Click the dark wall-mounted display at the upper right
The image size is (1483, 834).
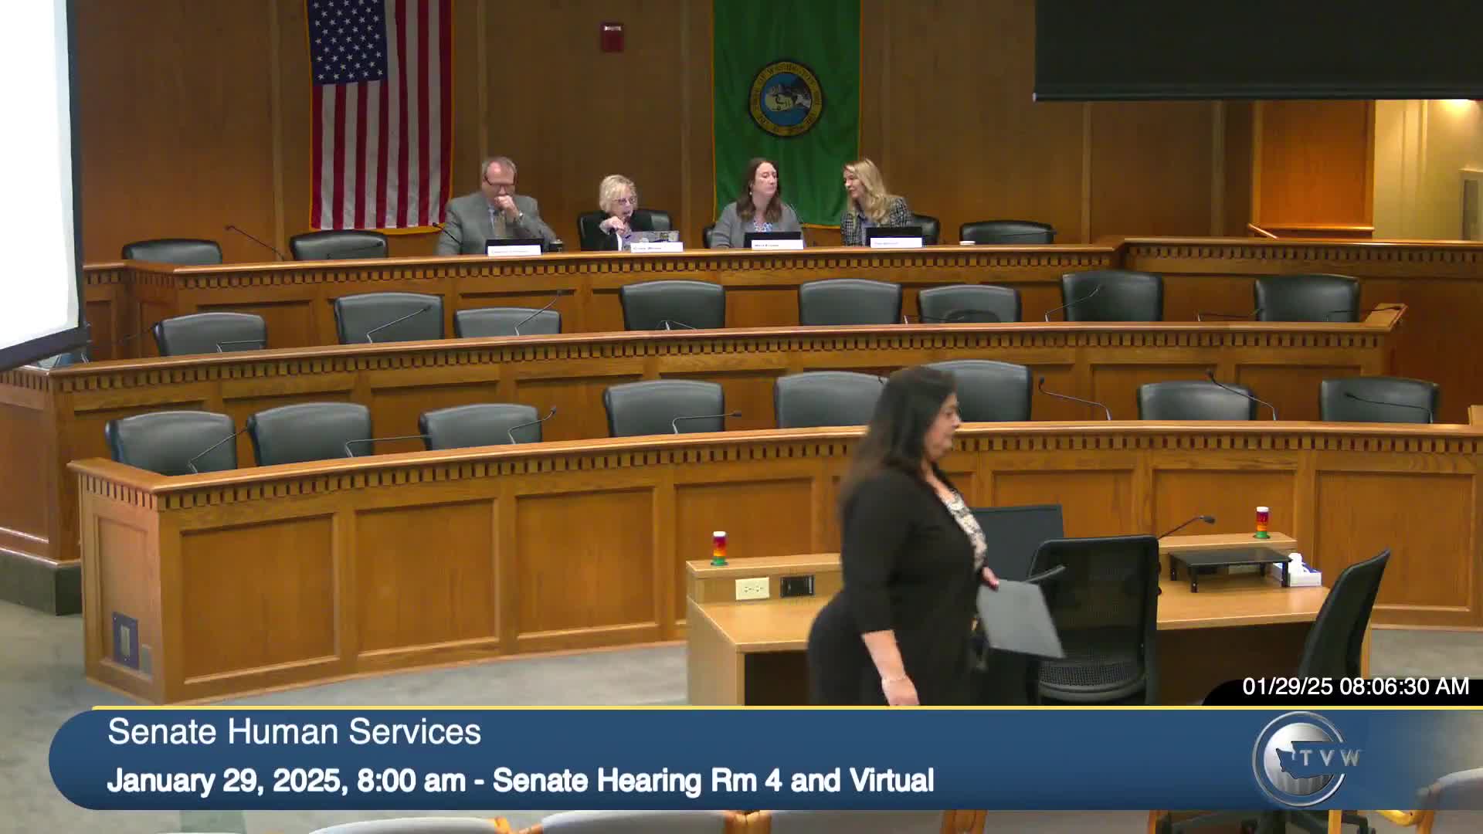coord(1257,49)
